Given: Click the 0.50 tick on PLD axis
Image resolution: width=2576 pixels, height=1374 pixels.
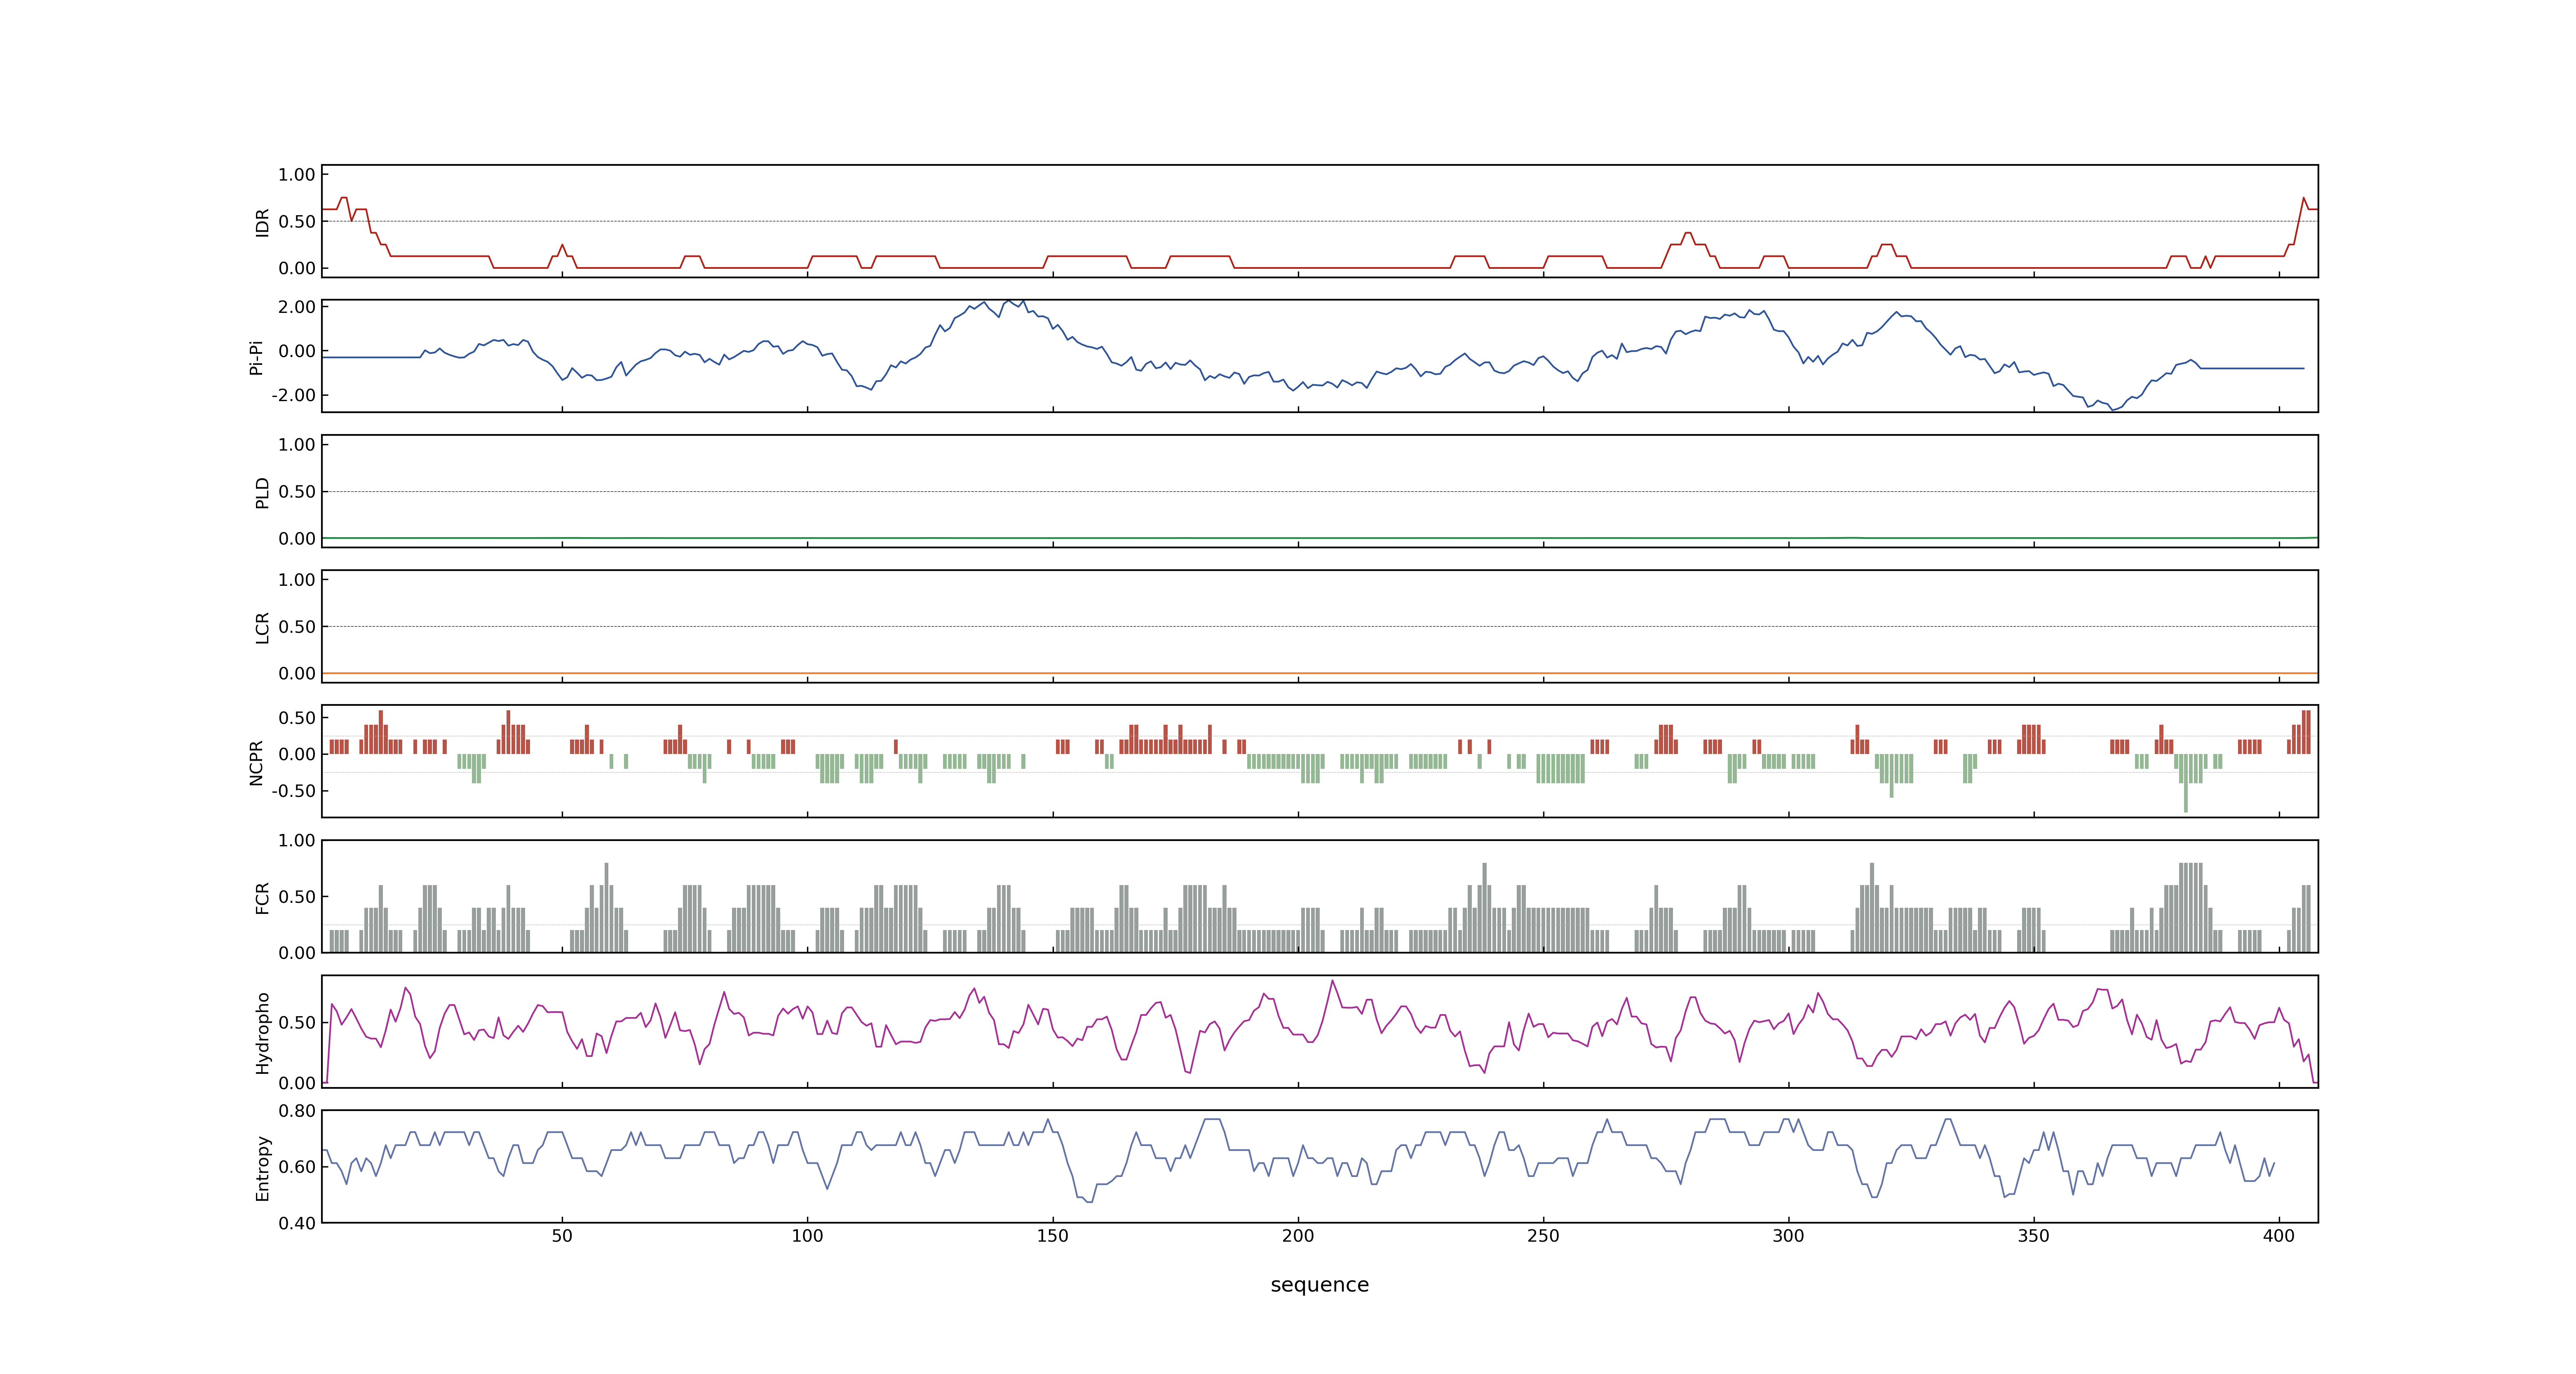Looking at the screenshot, I should [x=297, y=492].
